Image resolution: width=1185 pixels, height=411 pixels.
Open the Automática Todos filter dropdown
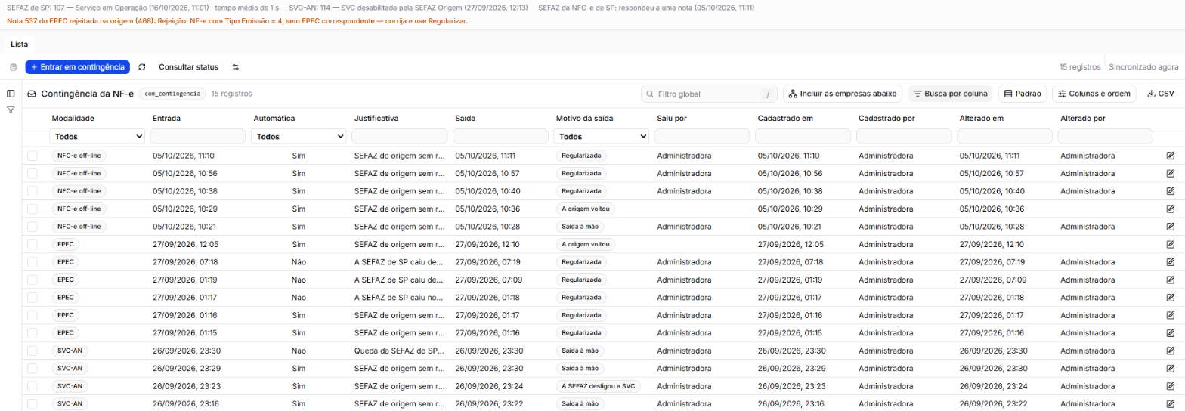coord(299,137)
